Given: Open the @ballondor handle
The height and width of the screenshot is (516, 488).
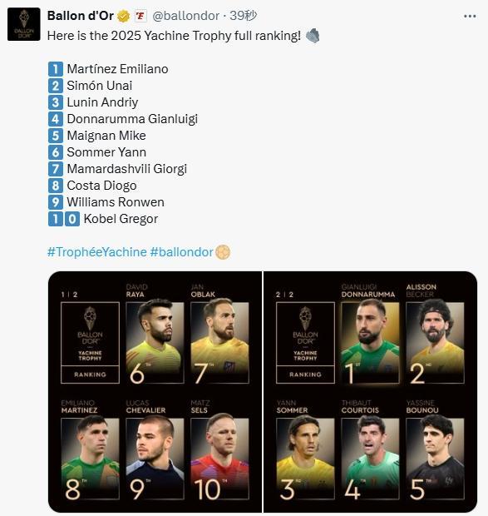Looking at the screenshot, I should tap(185, 16).
